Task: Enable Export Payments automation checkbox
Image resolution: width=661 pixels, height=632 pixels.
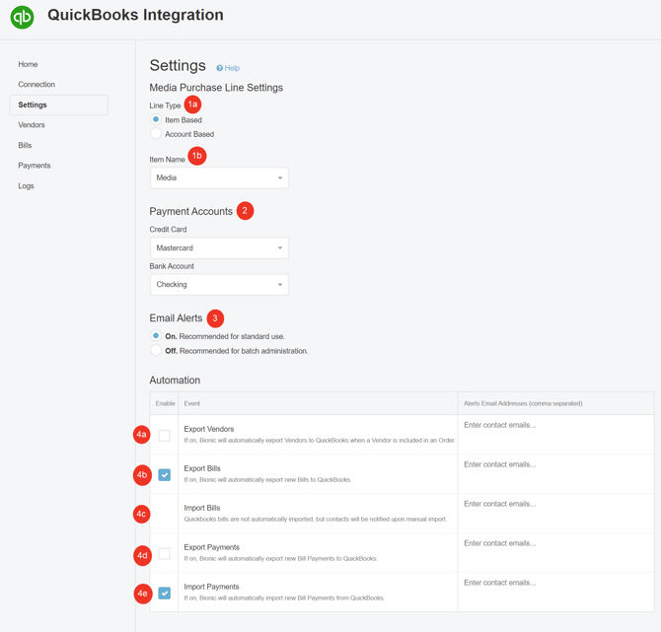Action: 165,554
